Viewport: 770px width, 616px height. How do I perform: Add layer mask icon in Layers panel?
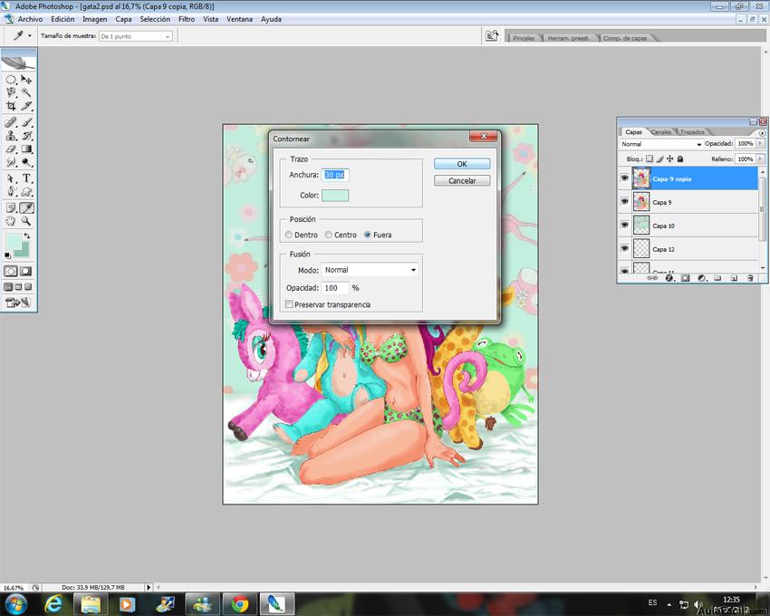[685, 278]
